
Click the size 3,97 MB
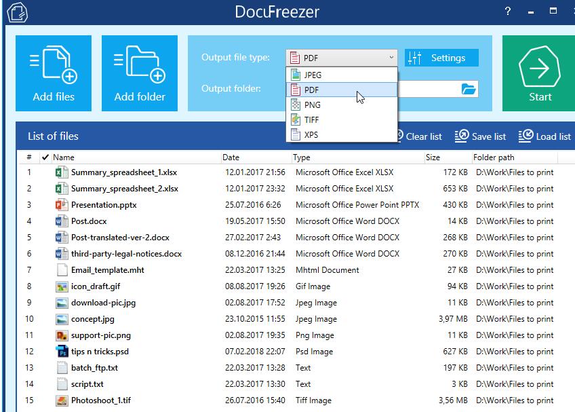pos(453,319)
